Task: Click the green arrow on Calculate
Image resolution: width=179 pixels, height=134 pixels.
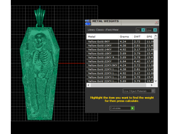Action: click(132, 108)
